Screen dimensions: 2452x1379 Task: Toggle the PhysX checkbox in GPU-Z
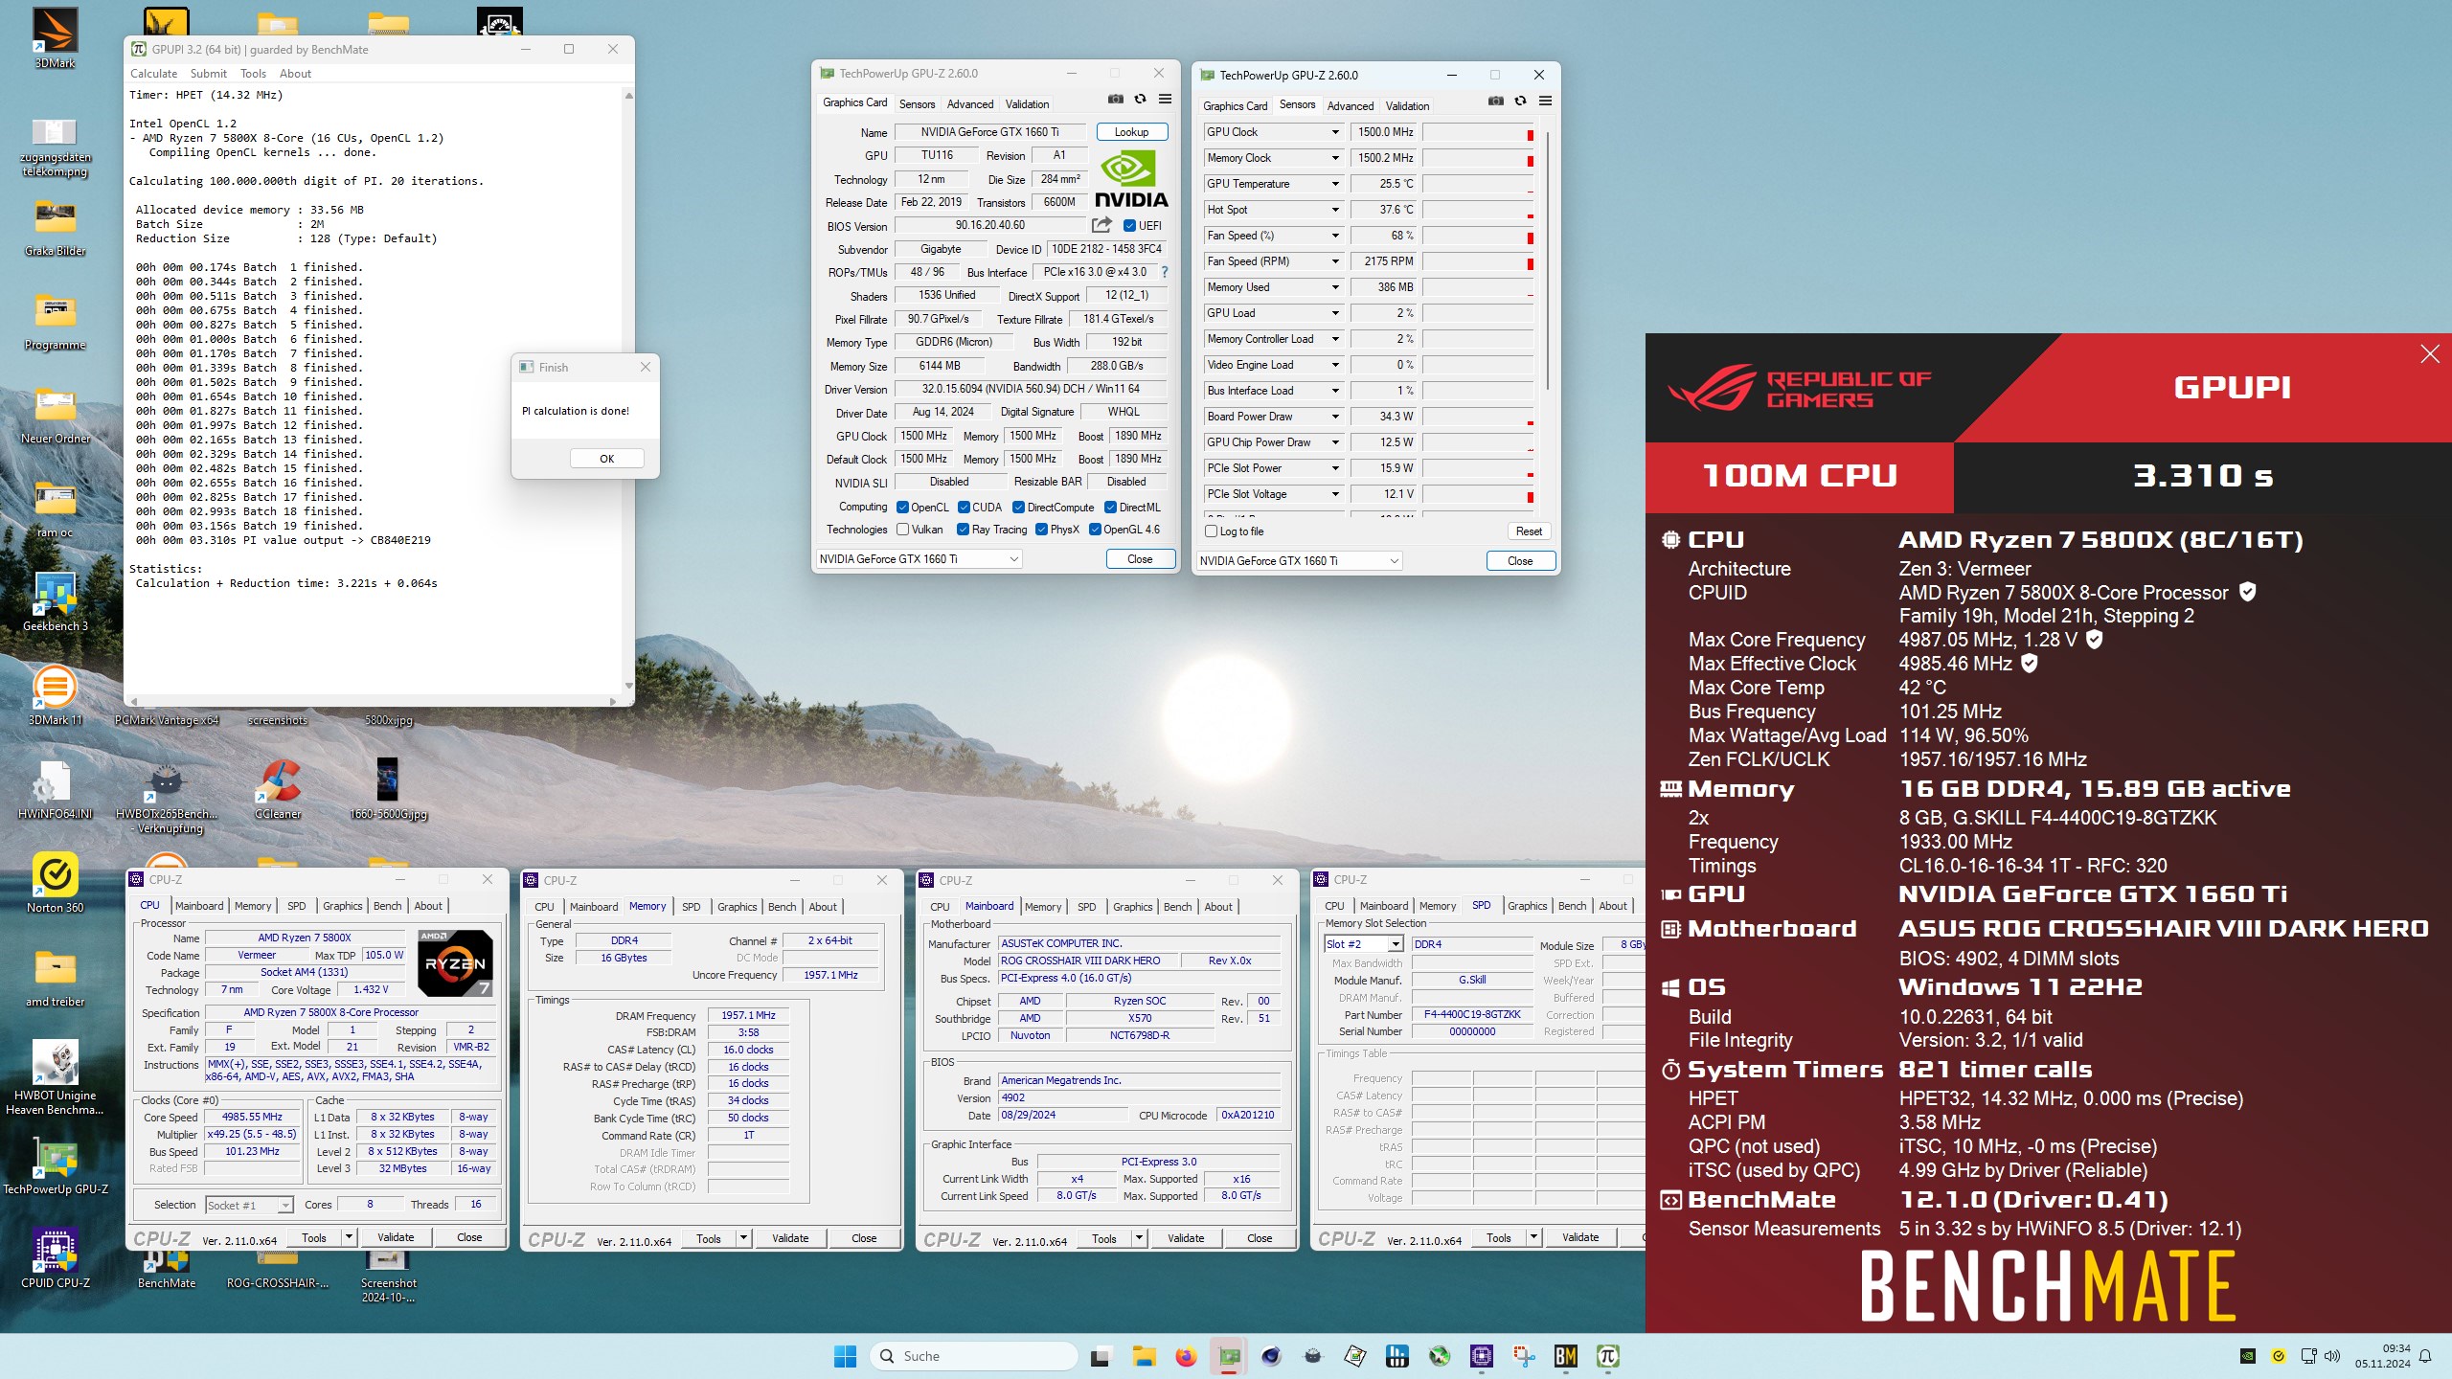coord(1041,530)
